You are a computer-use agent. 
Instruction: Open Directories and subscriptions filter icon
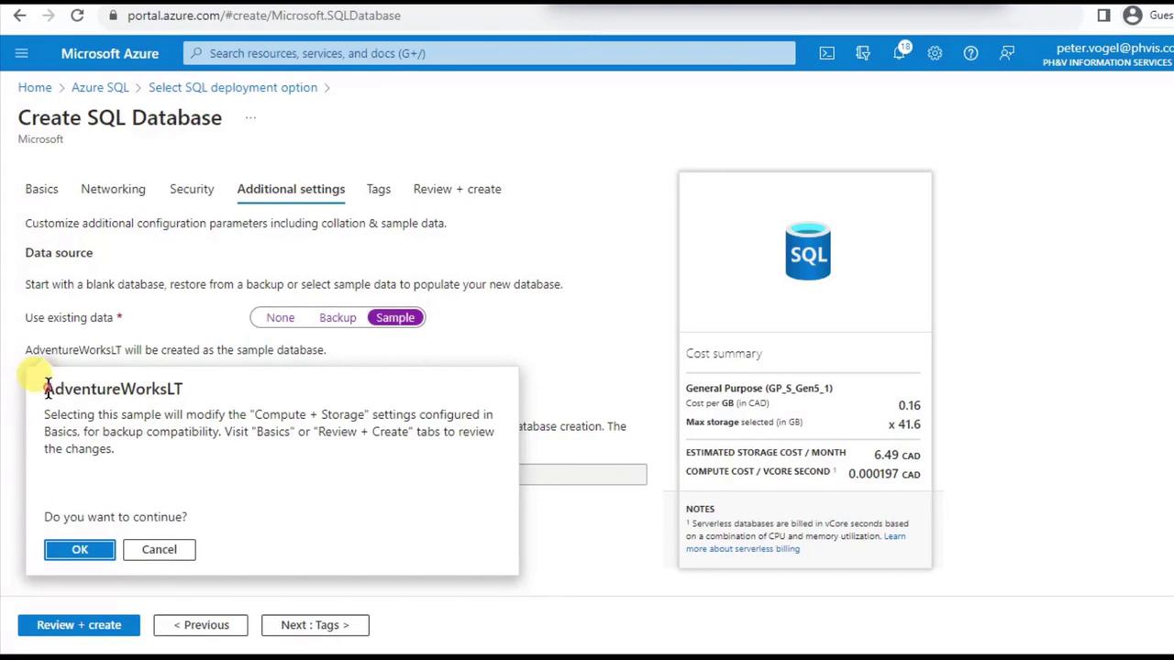[x=863, y=53]
